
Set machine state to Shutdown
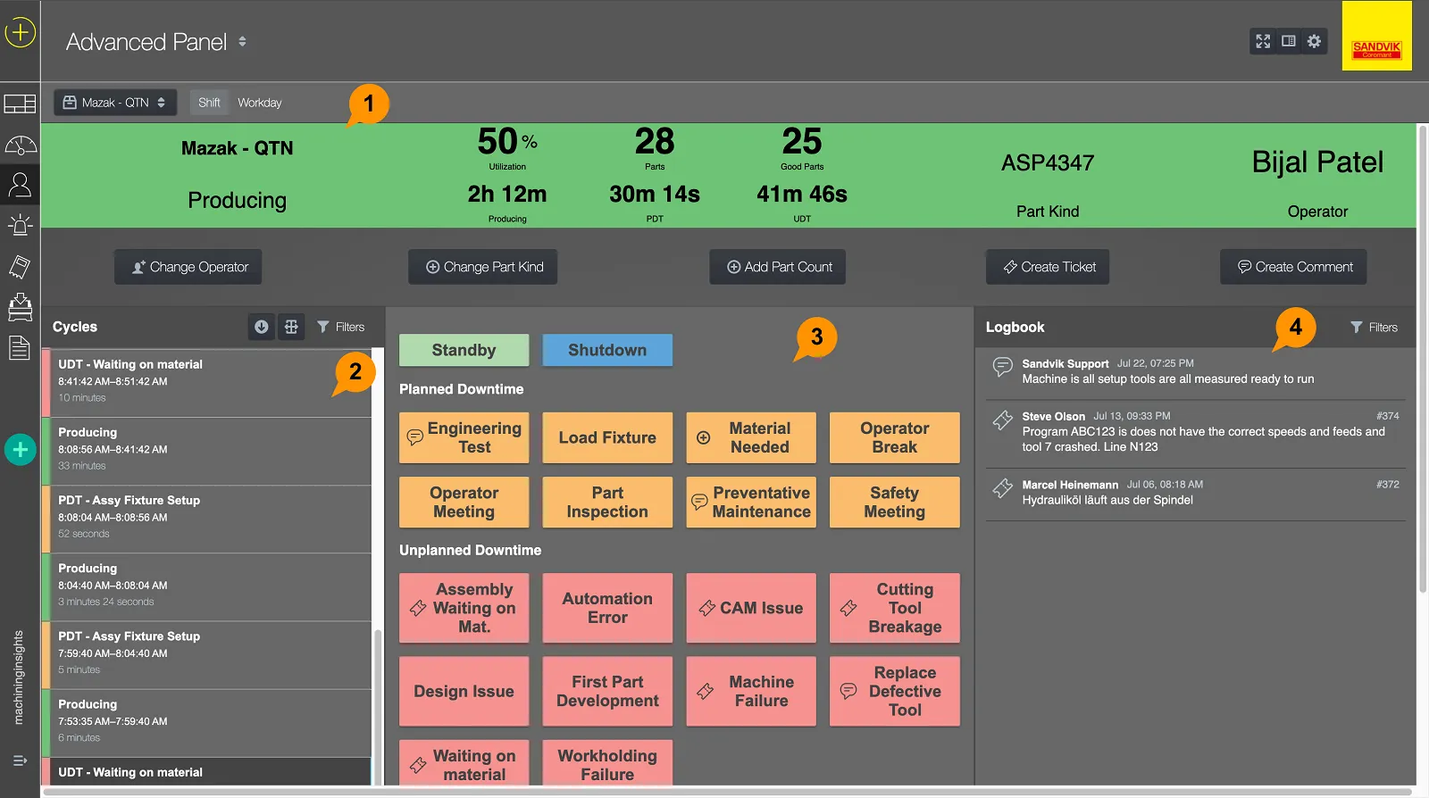coord(607,350)
